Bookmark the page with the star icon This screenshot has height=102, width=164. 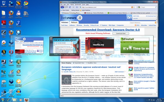coord(134,7)
